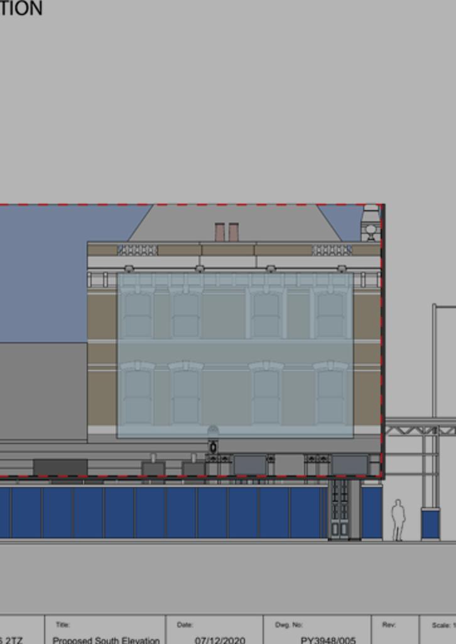Select the translucent blue banner overlay
The width and height of the screenshot is (456, 644).
point(235,355)
